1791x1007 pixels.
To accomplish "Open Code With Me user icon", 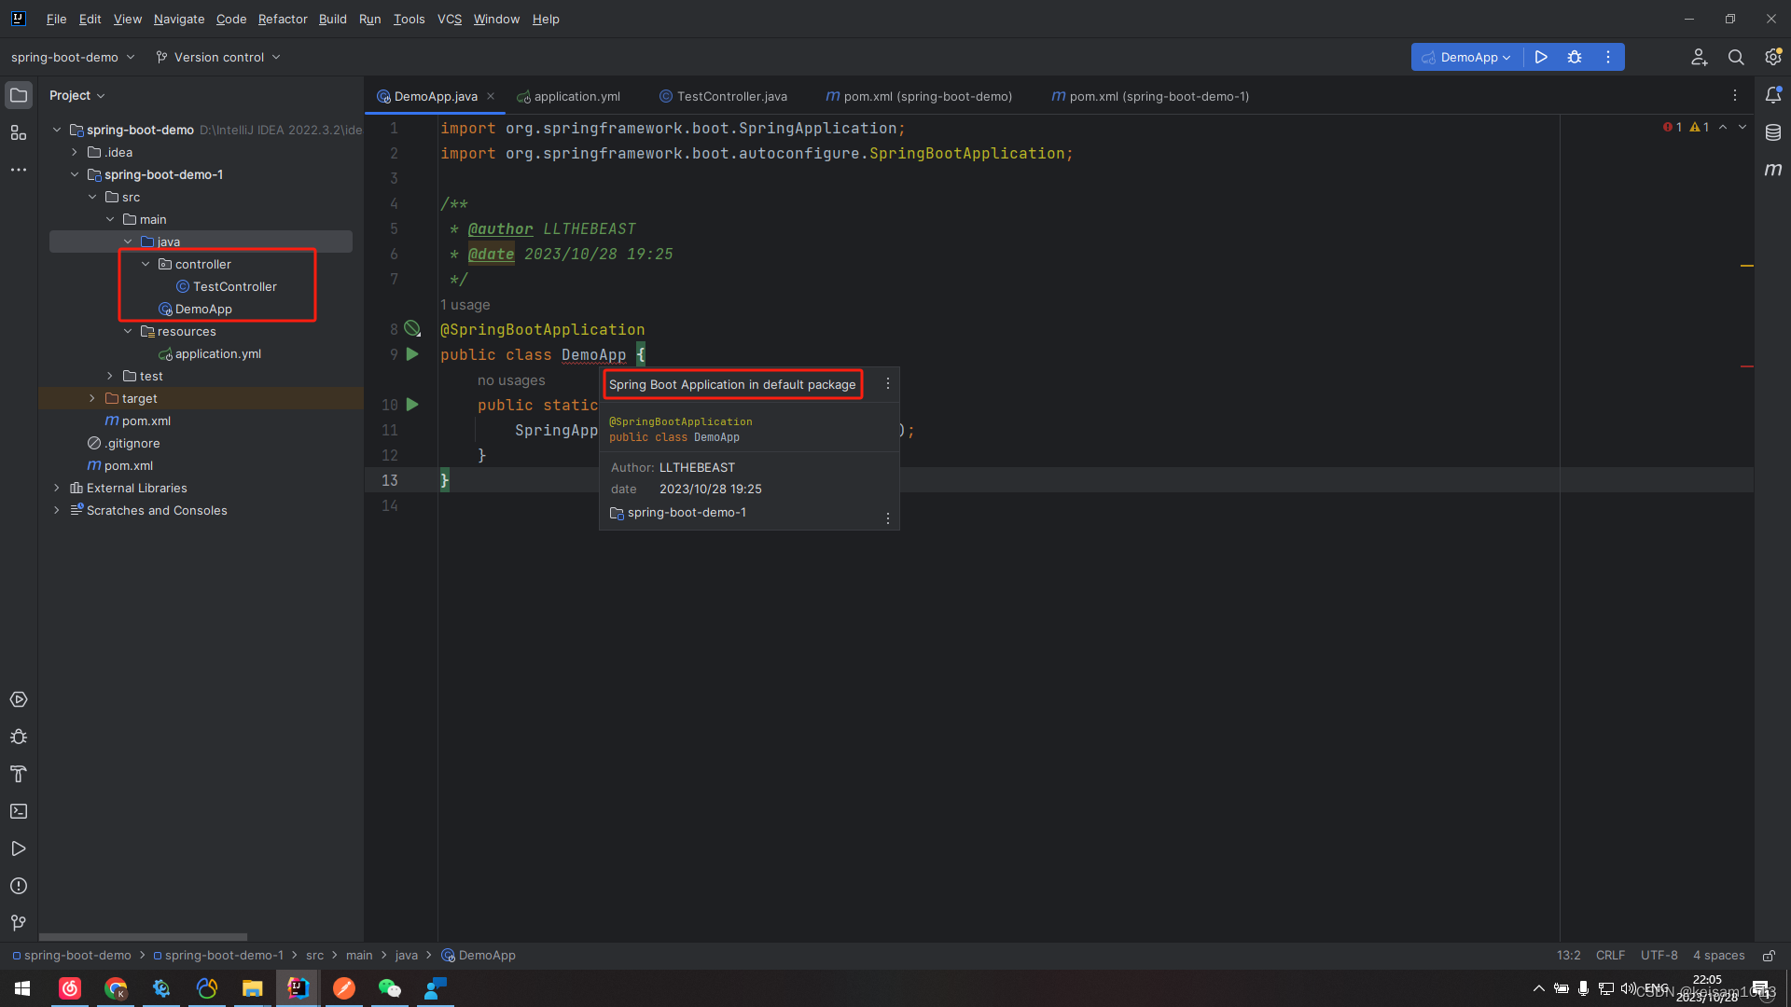I will (x=1700, y=57).
